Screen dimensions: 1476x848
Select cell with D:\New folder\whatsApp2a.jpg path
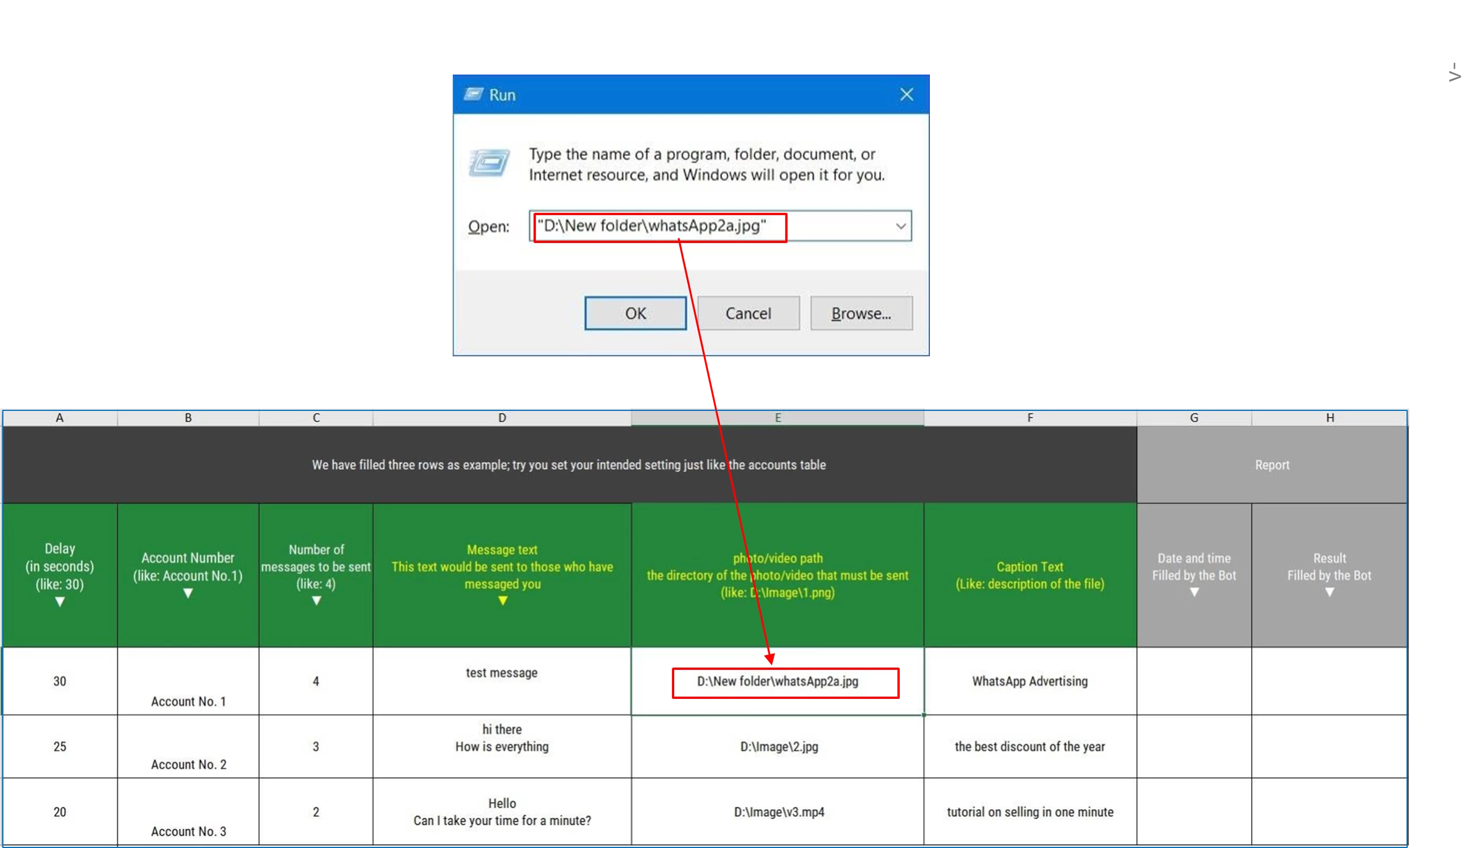(777, 681)
